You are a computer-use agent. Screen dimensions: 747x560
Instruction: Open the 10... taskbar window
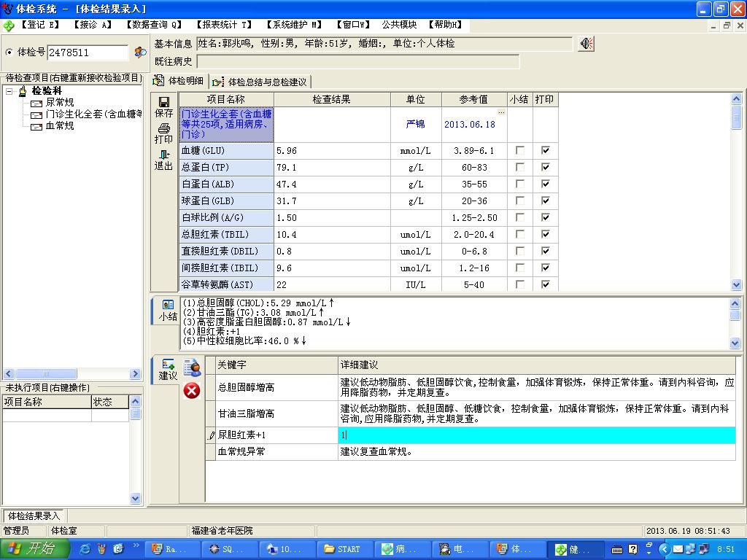coord(287,549)
